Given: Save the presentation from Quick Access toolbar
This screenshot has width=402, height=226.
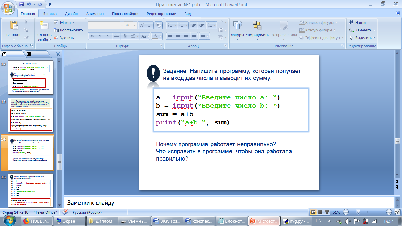Looking at the screenshot, I should (x=21, y=4).
